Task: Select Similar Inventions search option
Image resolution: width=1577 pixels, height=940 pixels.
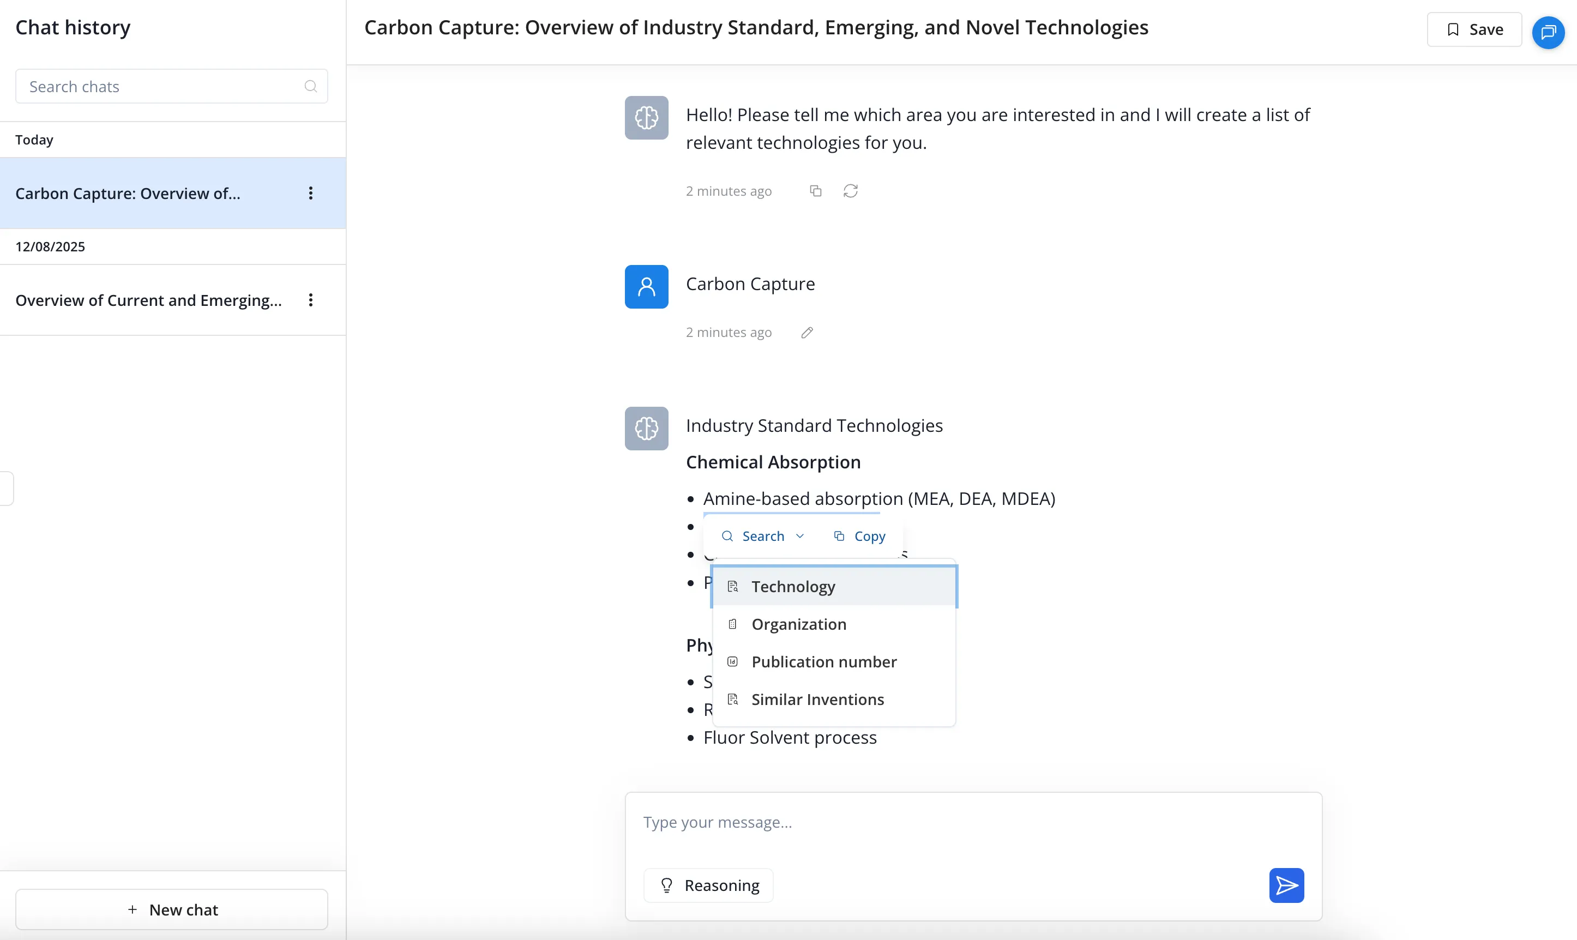Action: (x=834, y=700)
